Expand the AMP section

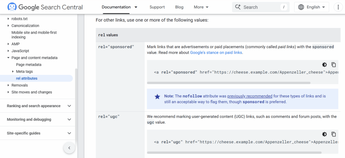[x=8, y=44]
